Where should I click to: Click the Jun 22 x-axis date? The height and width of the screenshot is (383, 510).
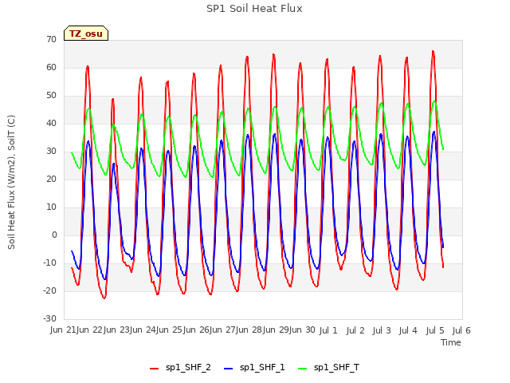89,330
